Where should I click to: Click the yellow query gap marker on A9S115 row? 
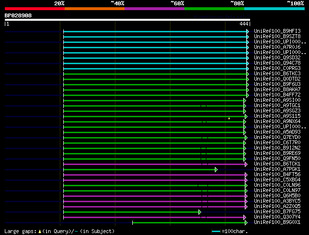[229, 118]
